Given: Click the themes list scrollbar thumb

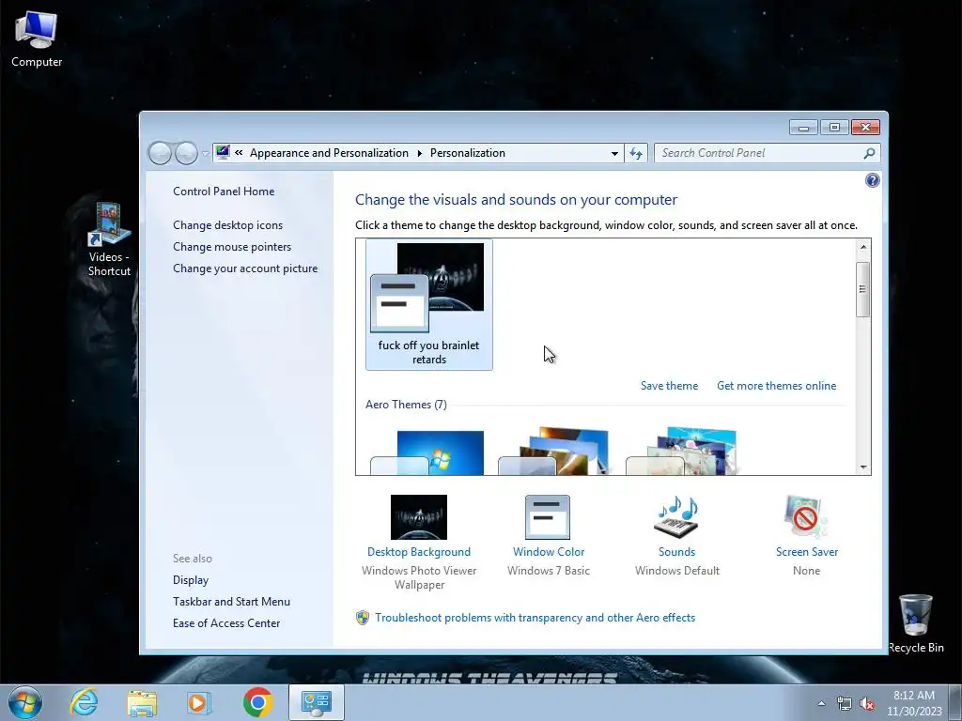Looking at the screenshot, I should click(x=863, y=289).
